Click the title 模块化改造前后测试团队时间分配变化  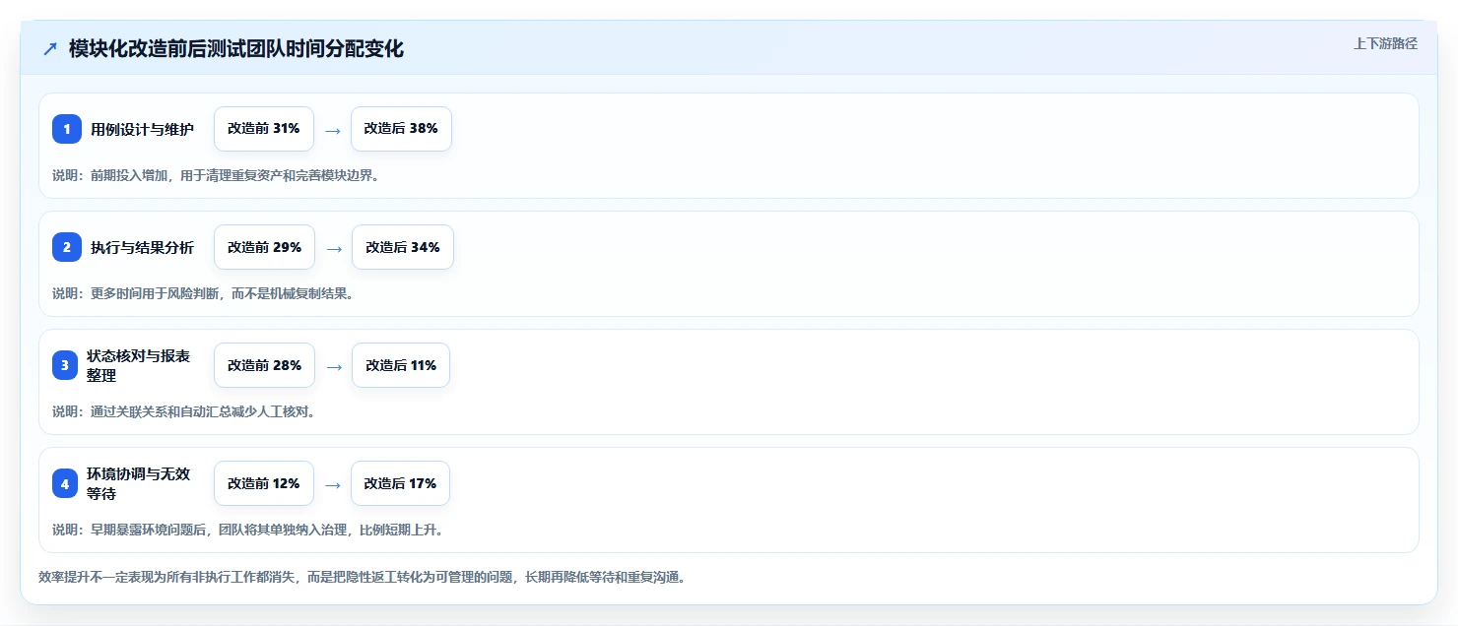(x=236, y=49)
